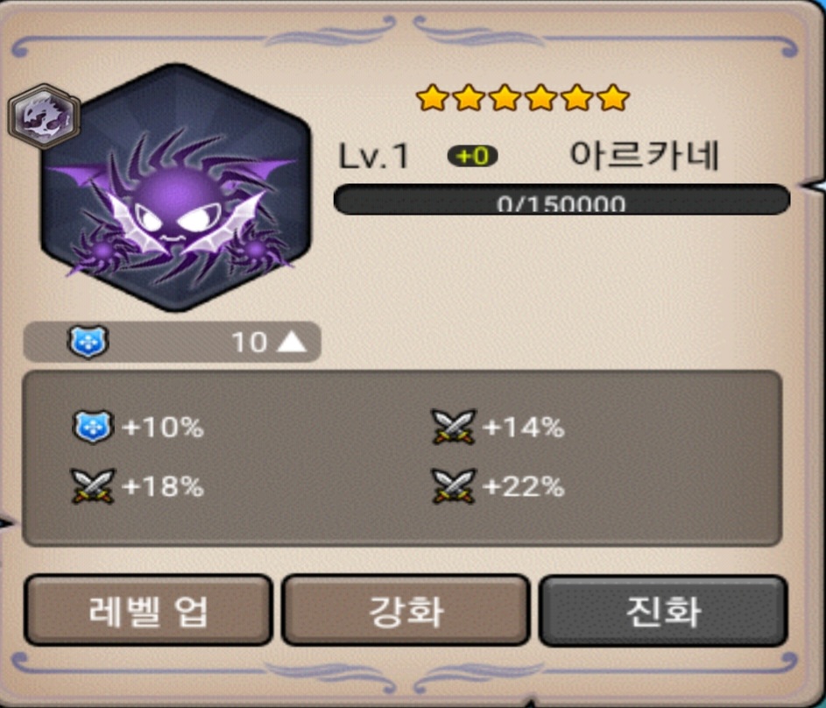Click the +10% defense bonus text

162,428
